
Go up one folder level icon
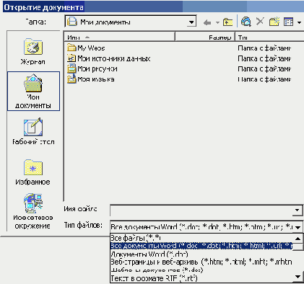(x=227, y=22)
